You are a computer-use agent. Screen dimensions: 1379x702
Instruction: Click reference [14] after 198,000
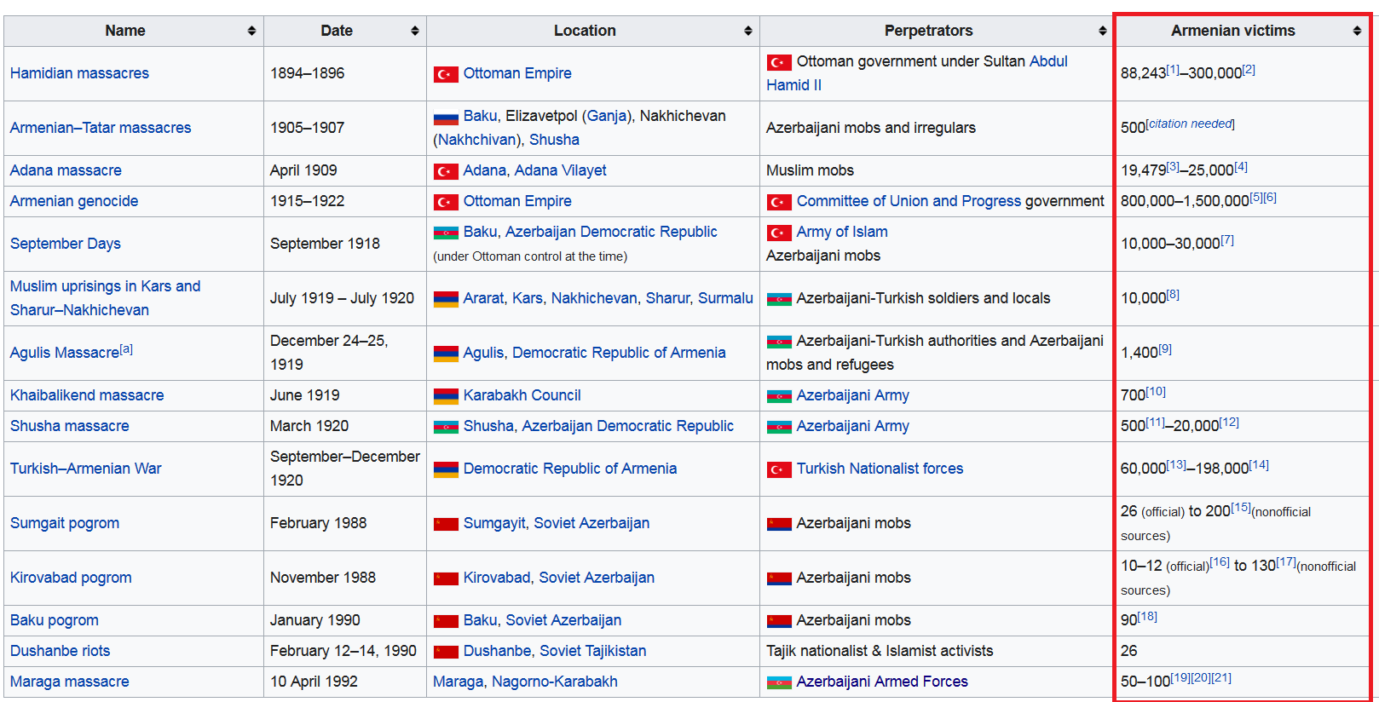pyautogui.click(x=1259, y=465)
